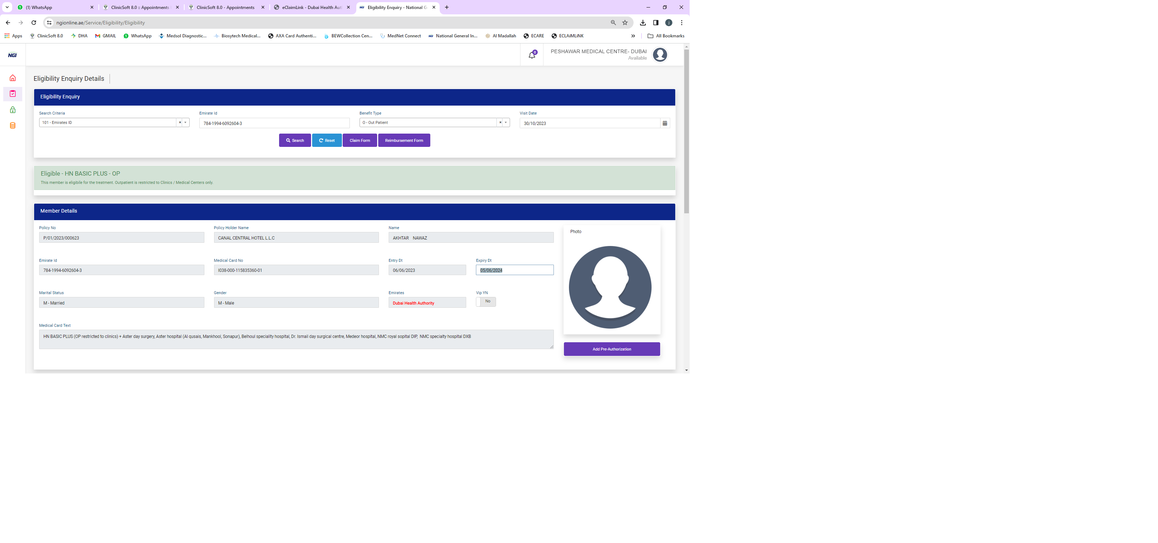Expand the Search Criteria dropdown arrow
1158x543 pixels.
(x=186, y=123)
